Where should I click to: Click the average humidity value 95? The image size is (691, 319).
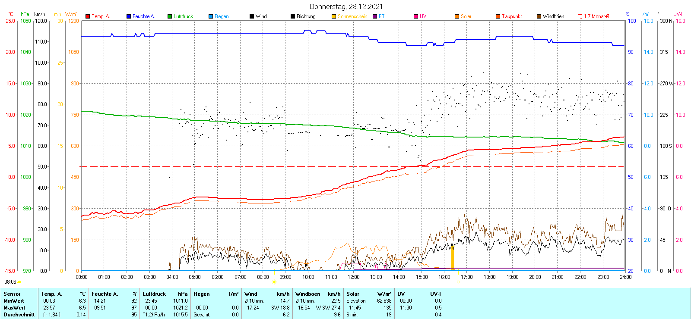tap(134, 315)
